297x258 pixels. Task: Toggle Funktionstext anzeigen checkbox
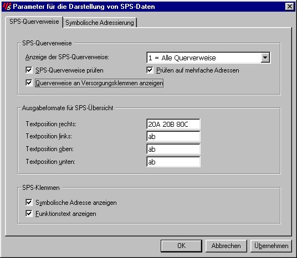point(29,214)
